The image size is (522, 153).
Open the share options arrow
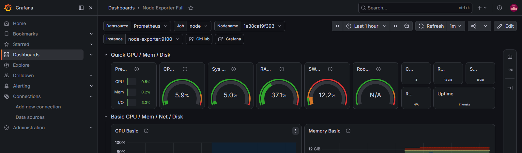click(485, 26)
